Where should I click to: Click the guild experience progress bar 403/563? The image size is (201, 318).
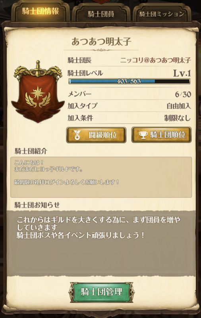(x=129, y=81)
